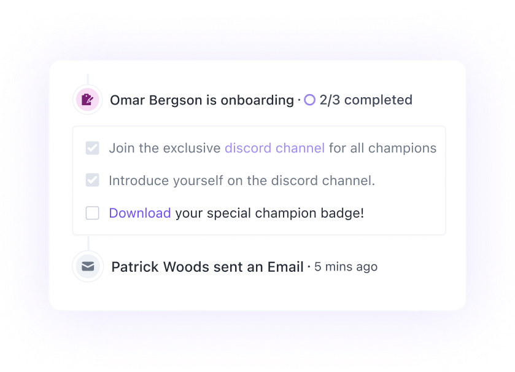Open the discord channel link
515x372 pixels.
[274, 148]
